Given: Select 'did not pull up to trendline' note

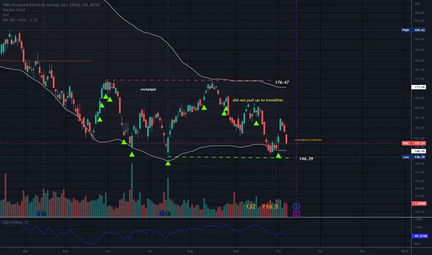Looking at the screenshot, I should click(x=258, y=100).
